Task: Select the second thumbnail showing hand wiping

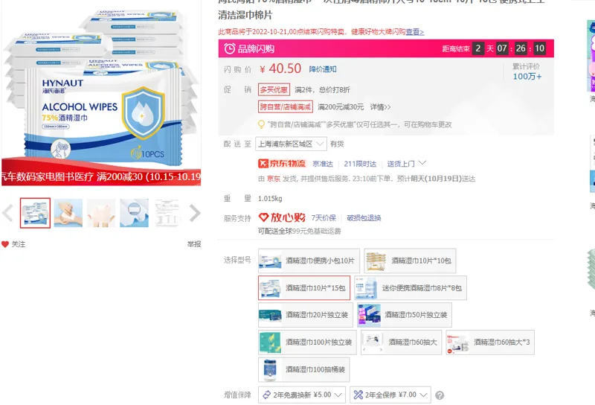Action: pyautogui.click(x=68, y=213)
